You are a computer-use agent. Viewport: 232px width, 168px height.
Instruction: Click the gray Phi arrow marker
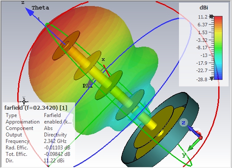(89, 83)
